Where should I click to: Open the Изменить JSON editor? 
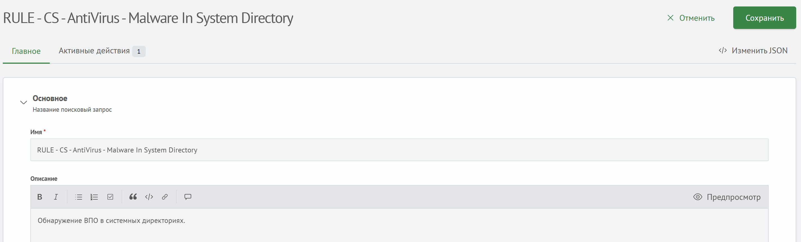[753, 51]
